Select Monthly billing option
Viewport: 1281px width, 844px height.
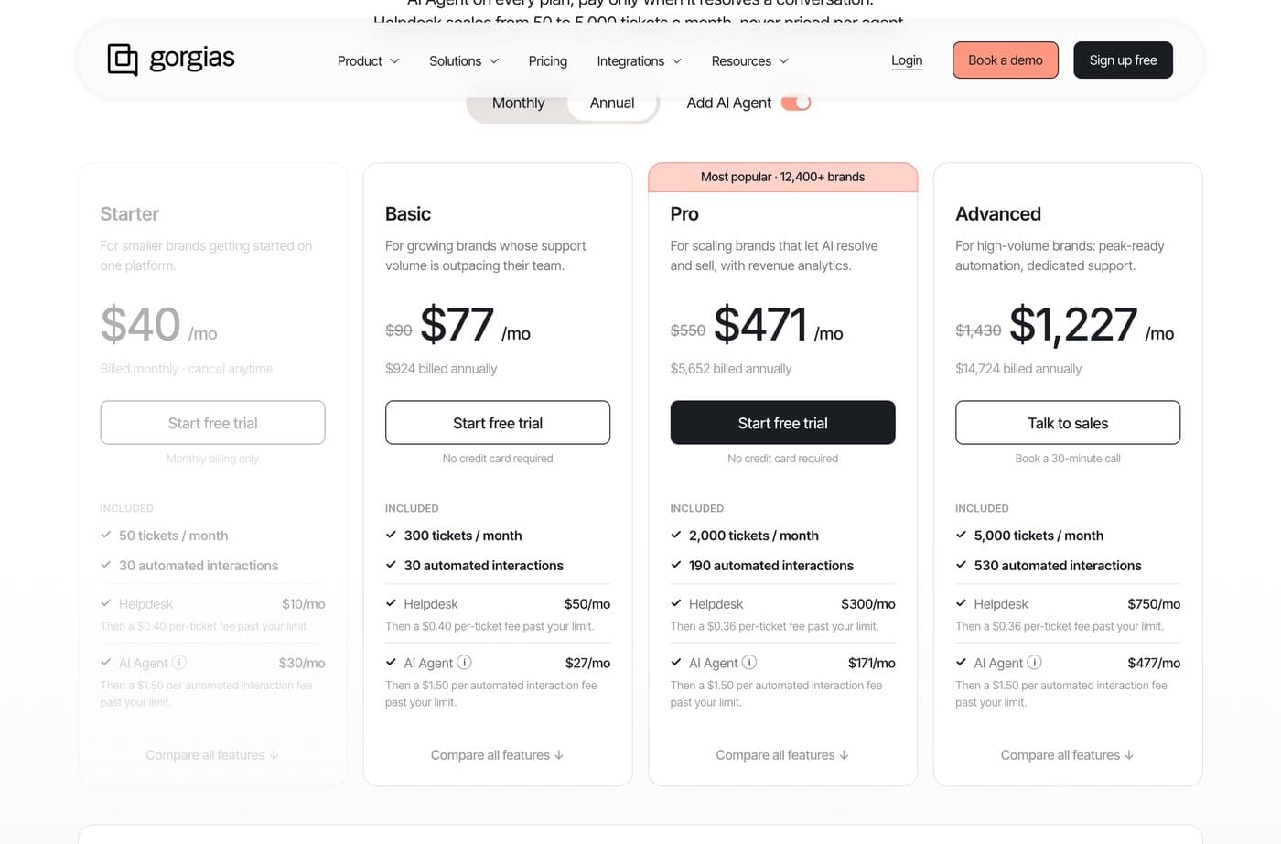(518, 103)
